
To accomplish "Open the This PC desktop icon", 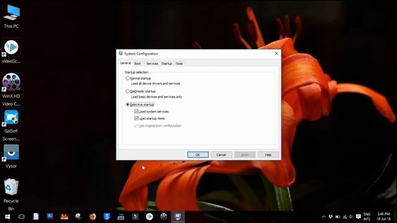I will [11, 16].
